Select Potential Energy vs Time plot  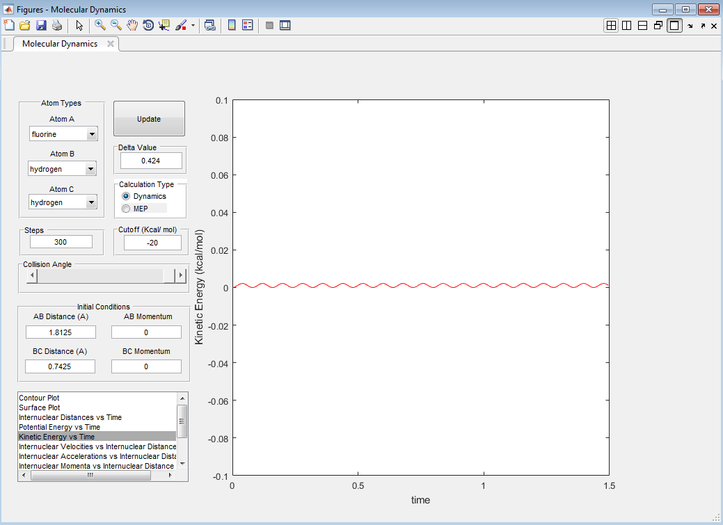[x=60, y=427]
